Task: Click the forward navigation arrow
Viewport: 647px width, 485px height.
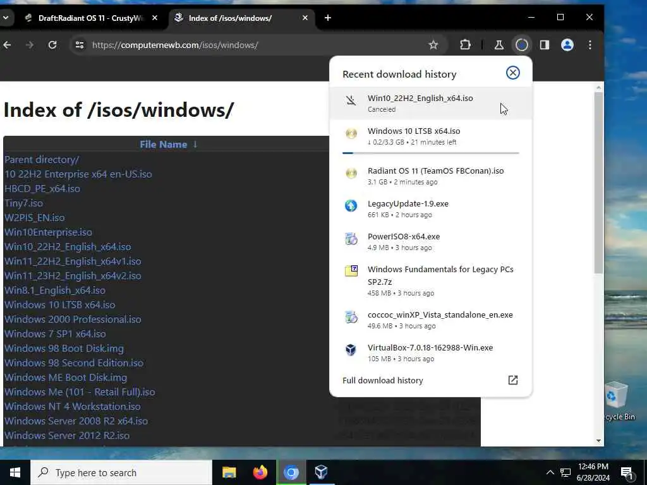Action: [30, 45]
